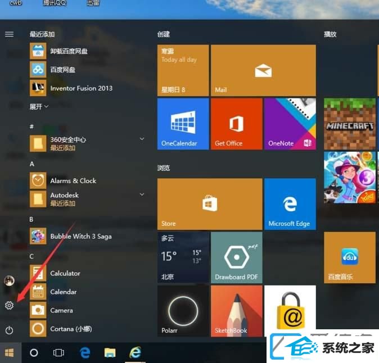Click the Windows Start button
Image resolution: width=379 pixels, height=363 pixels.
click(x=10, y=353)
